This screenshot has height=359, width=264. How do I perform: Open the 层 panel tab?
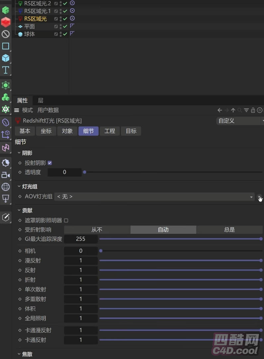(x=40, y=100)
